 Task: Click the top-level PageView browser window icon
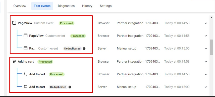pos(14,23)
